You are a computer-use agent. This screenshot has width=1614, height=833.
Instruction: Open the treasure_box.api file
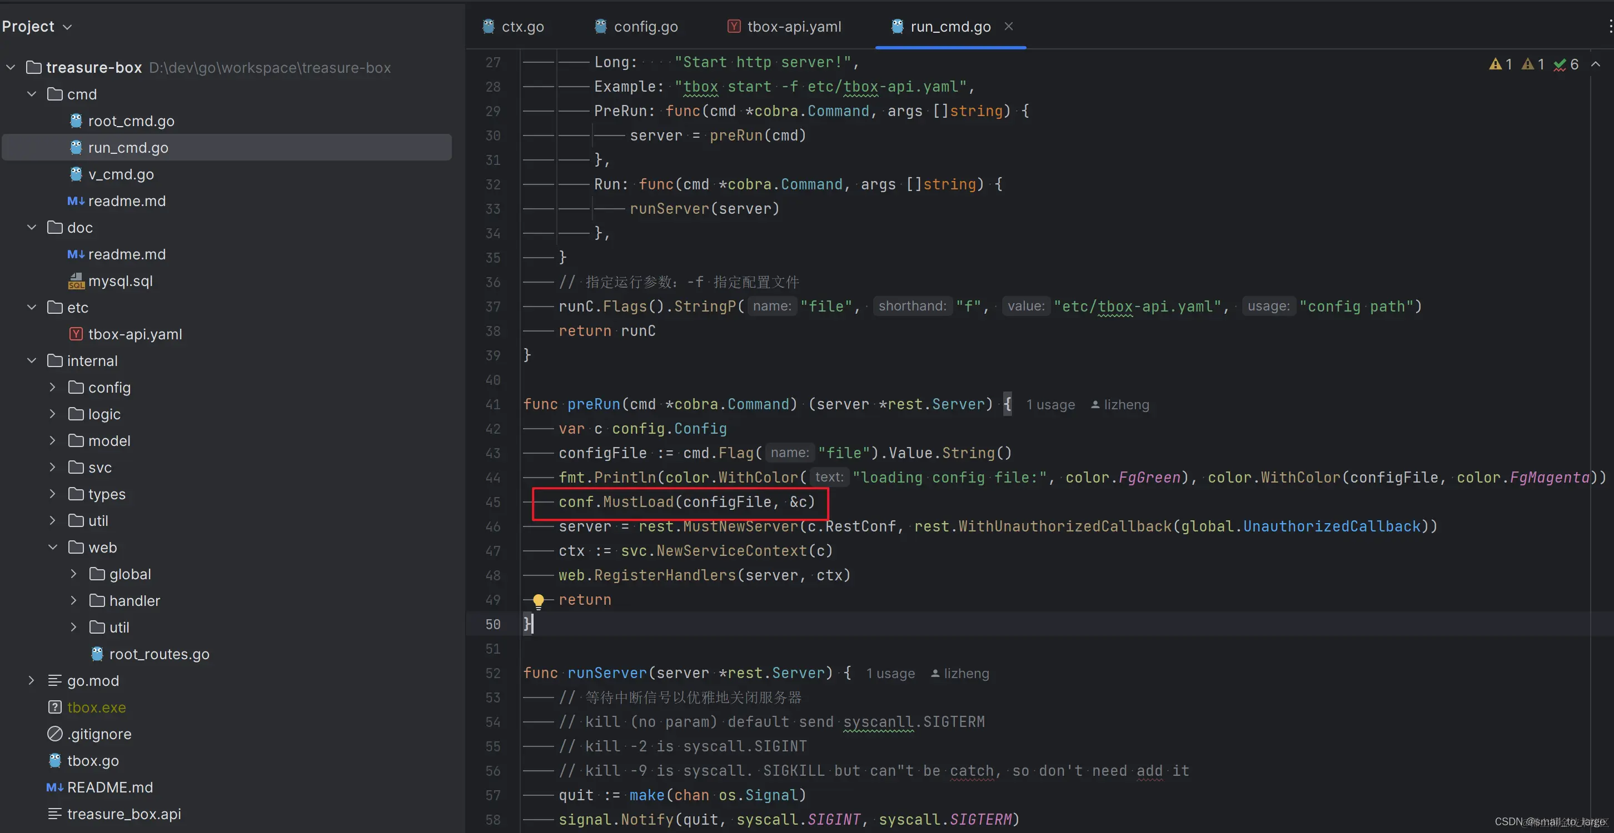tap(123, 814)
